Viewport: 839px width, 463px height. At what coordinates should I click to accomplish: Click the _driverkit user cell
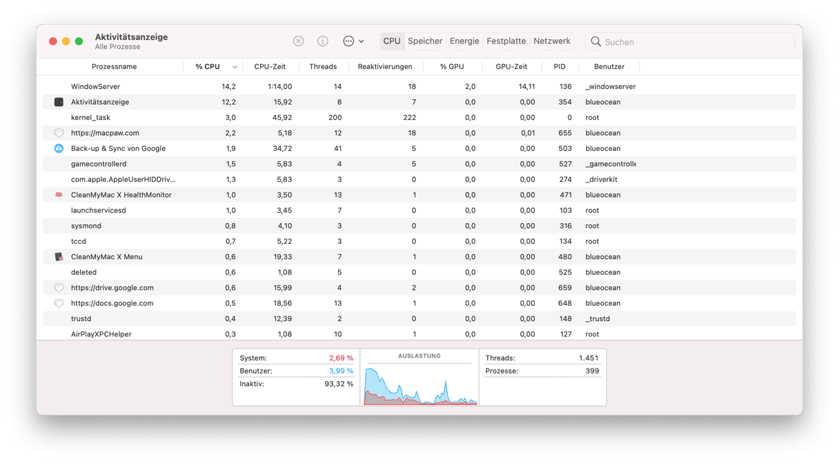(x=602, y=179)
